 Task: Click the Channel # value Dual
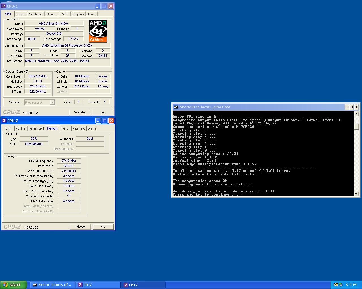pyautogui.click(x=90, y=139)
